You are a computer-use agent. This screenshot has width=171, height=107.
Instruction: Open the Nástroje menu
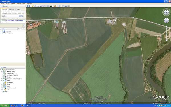pos(19,4)
